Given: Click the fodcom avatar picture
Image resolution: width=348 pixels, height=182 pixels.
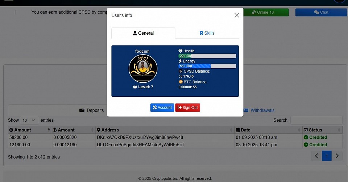Looking at the screenshot, I should [x=143, y=68].
